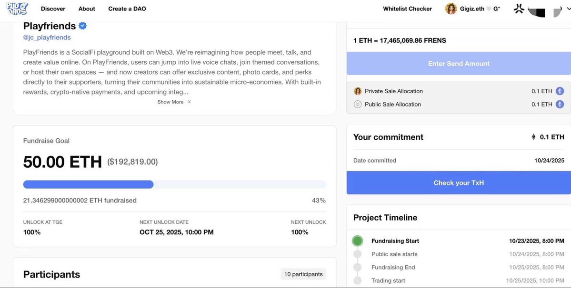Open the About page
Viewport: 571px width, 288px height.
click(87, 9)
